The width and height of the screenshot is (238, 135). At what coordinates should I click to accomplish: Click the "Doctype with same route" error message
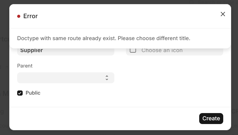104,38
